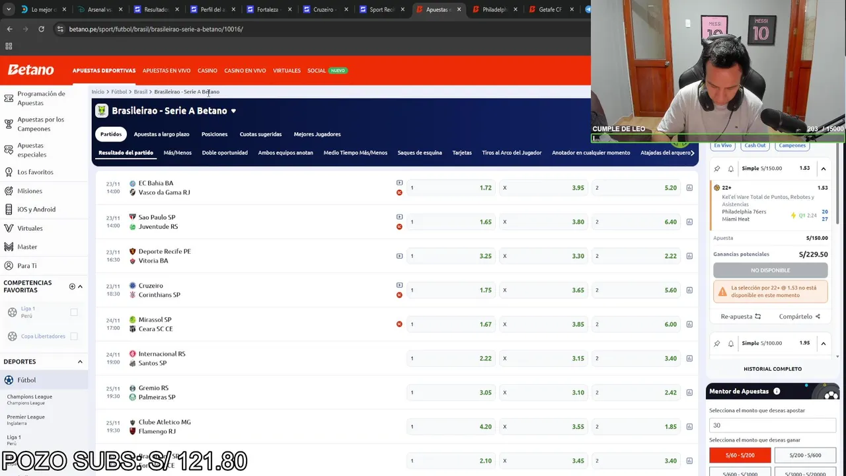This screenshot has width=846, height=476.
Task: Select the S/60 - S/200 winnings range
Action: (740, 456)
